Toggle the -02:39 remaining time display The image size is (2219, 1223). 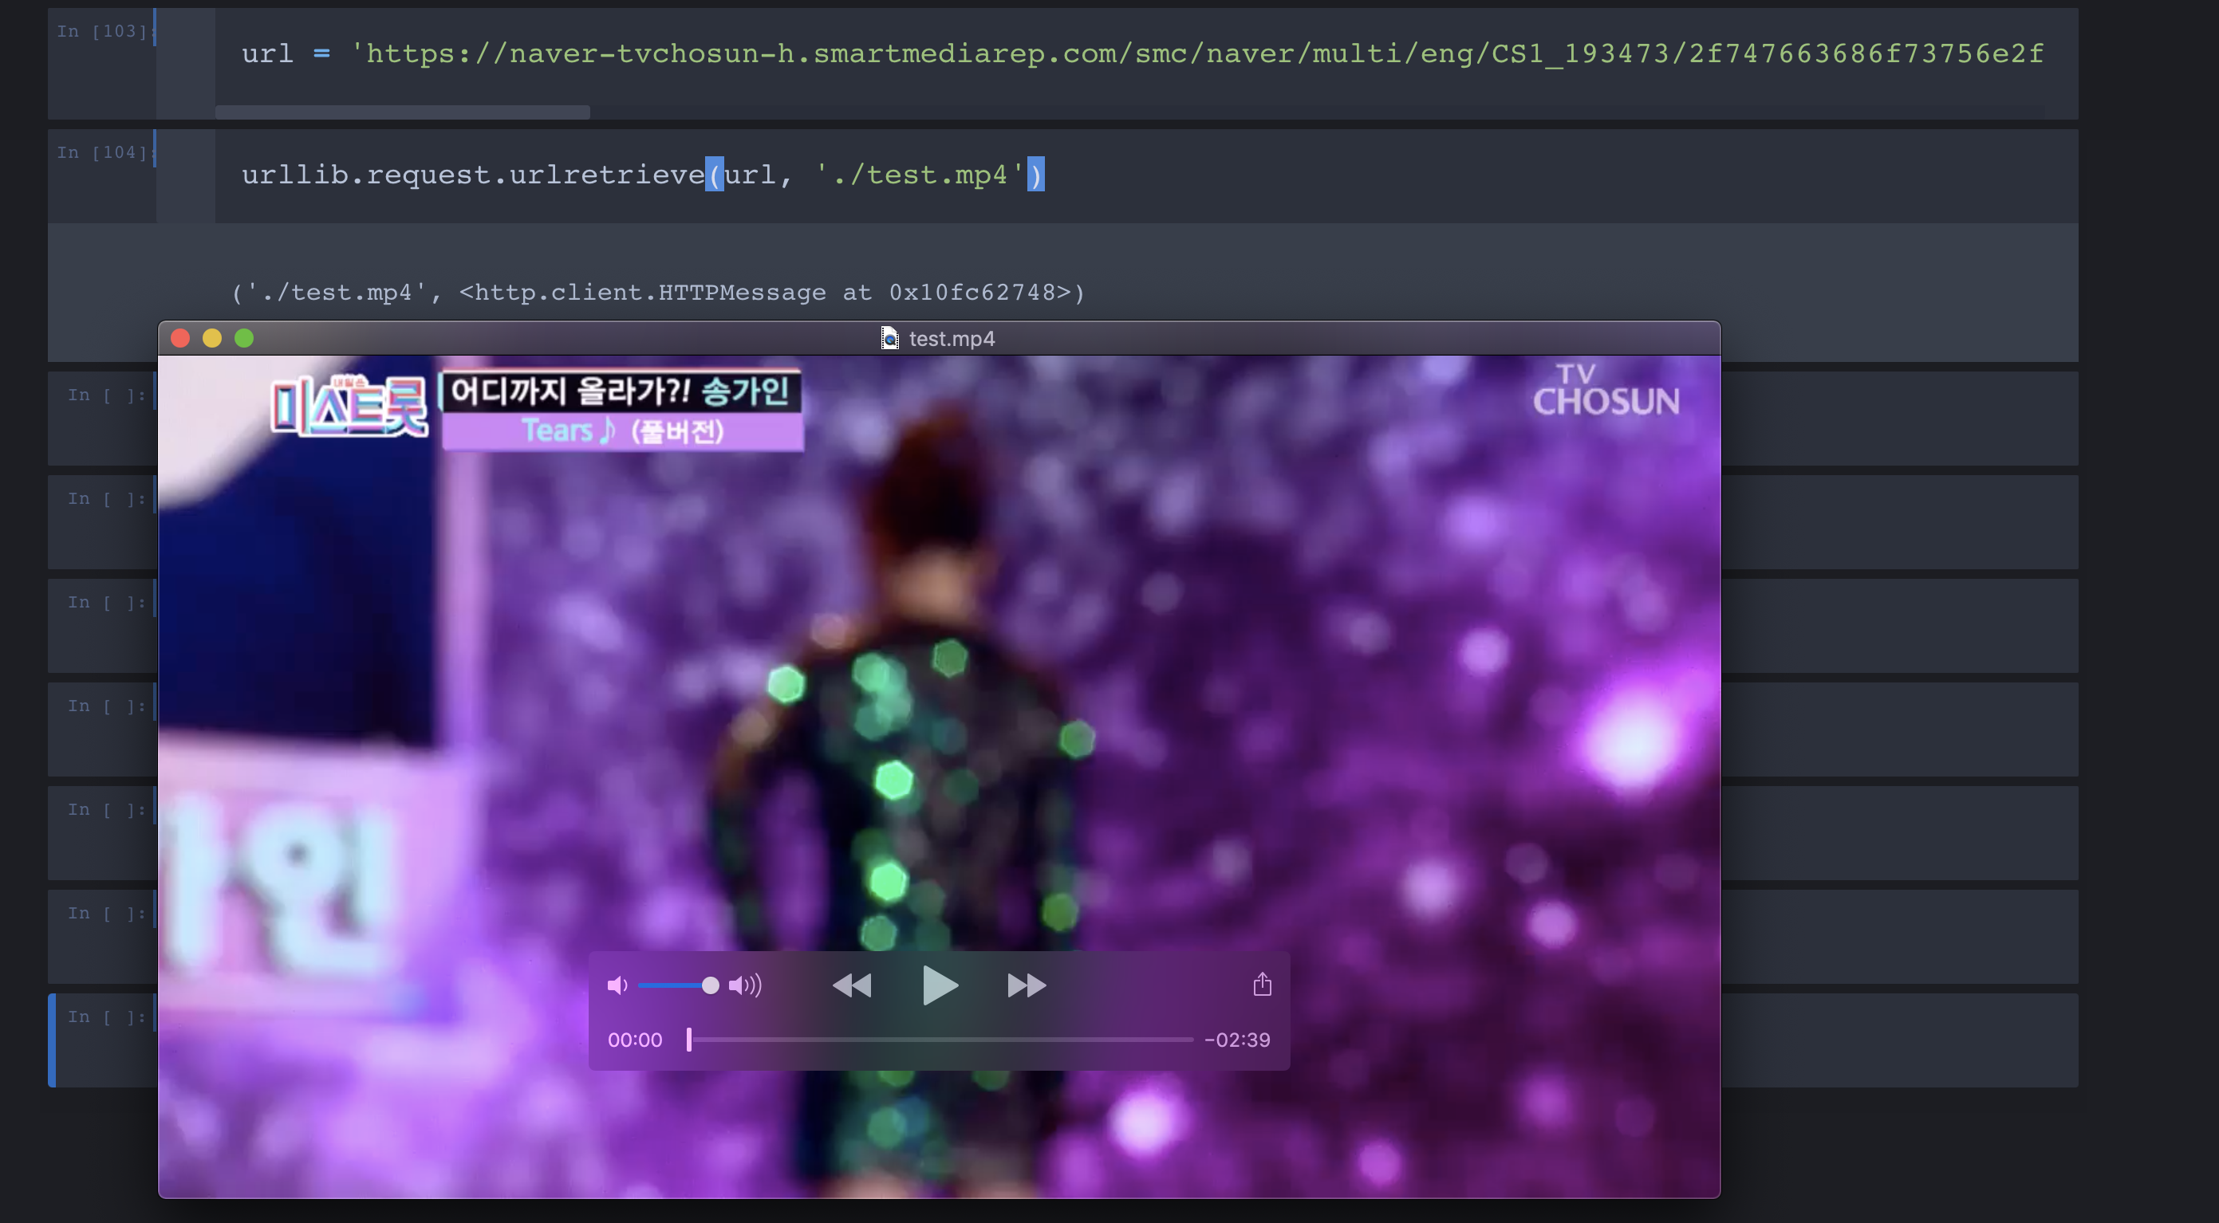(1237, 1040)
